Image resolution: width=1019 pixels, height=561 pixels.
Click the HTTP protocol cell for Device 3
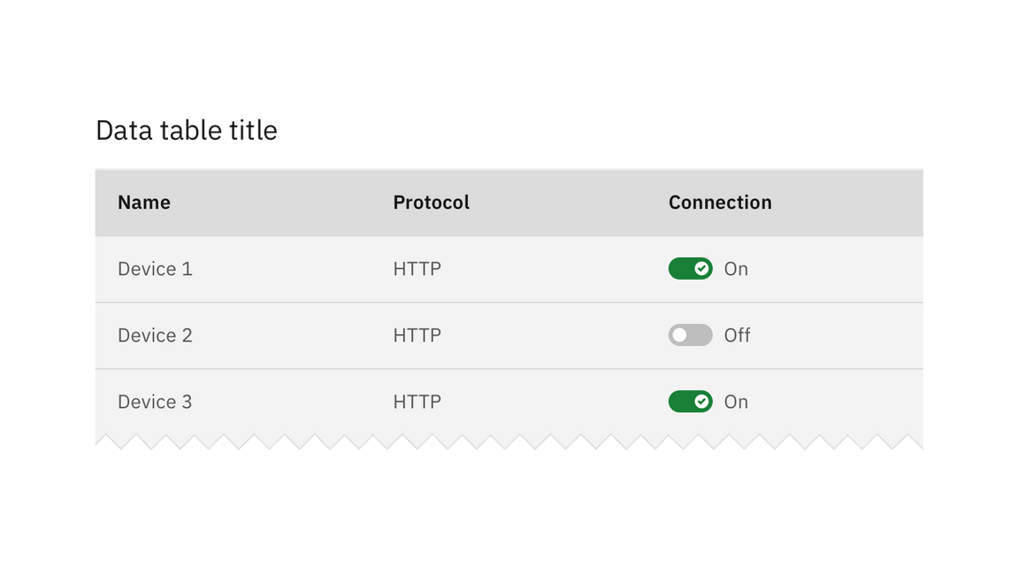coord(417,402)
